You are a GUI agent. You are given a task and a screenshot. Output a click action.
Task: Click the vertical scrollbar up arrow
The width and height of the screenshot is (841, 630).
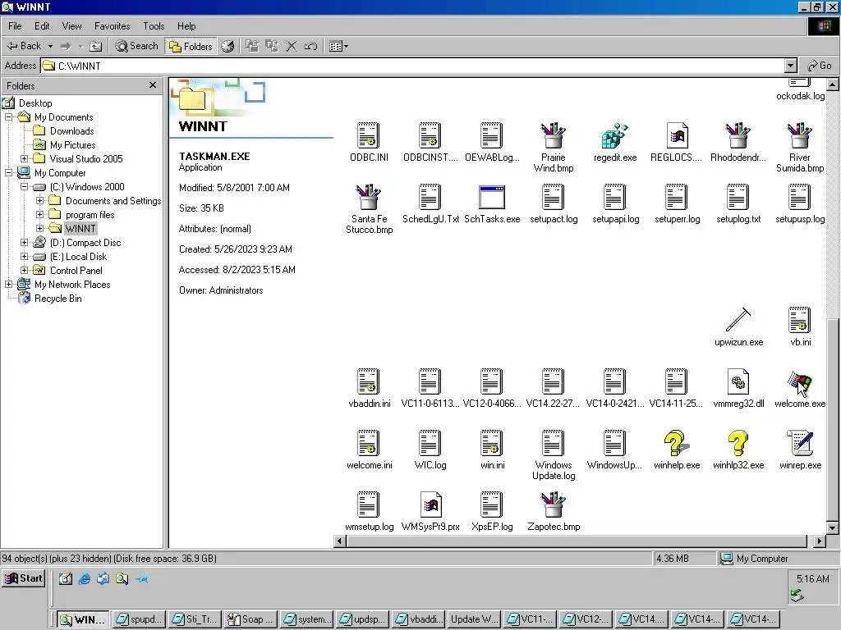pos(833,84)
